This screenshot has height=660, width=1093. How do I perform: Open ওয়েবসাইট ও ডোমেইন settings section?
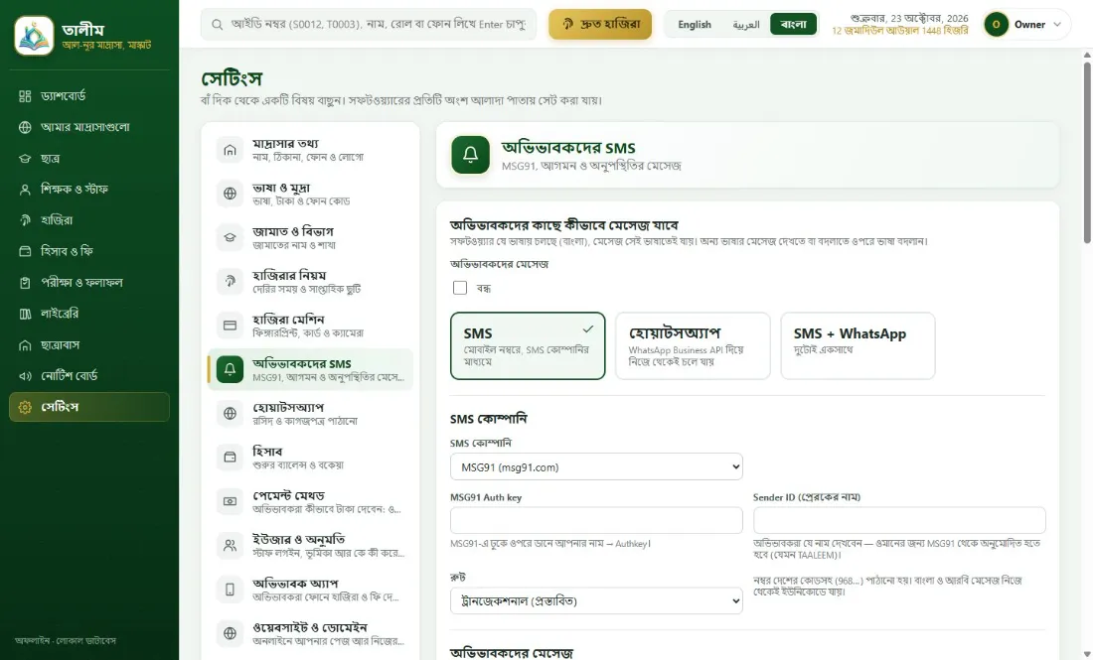coord(310,633)
